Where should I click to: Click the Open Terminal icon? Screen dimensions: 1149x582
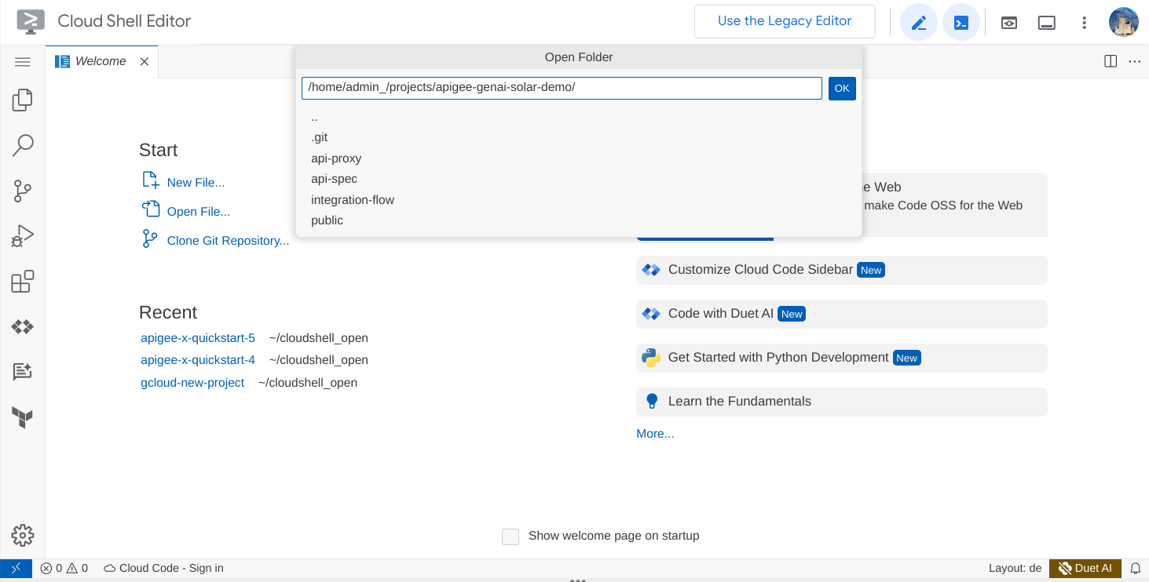tap(961, 23)
